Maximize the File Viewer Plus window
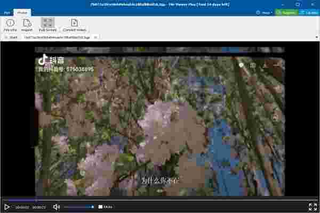This screenshot has width=320, height=213. (x=298, y=4)
